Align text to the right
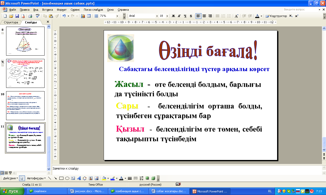Image resolution: width=326 pixels, height=195 pixels. coord(210,16)
